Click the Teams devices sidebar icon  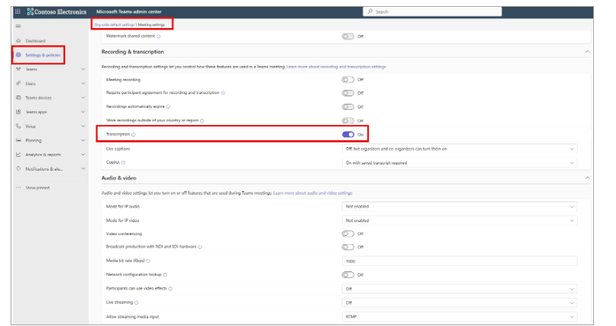(x=18, y=98)
